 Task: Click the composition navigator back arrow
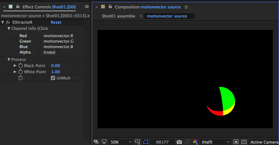(141, 16)
